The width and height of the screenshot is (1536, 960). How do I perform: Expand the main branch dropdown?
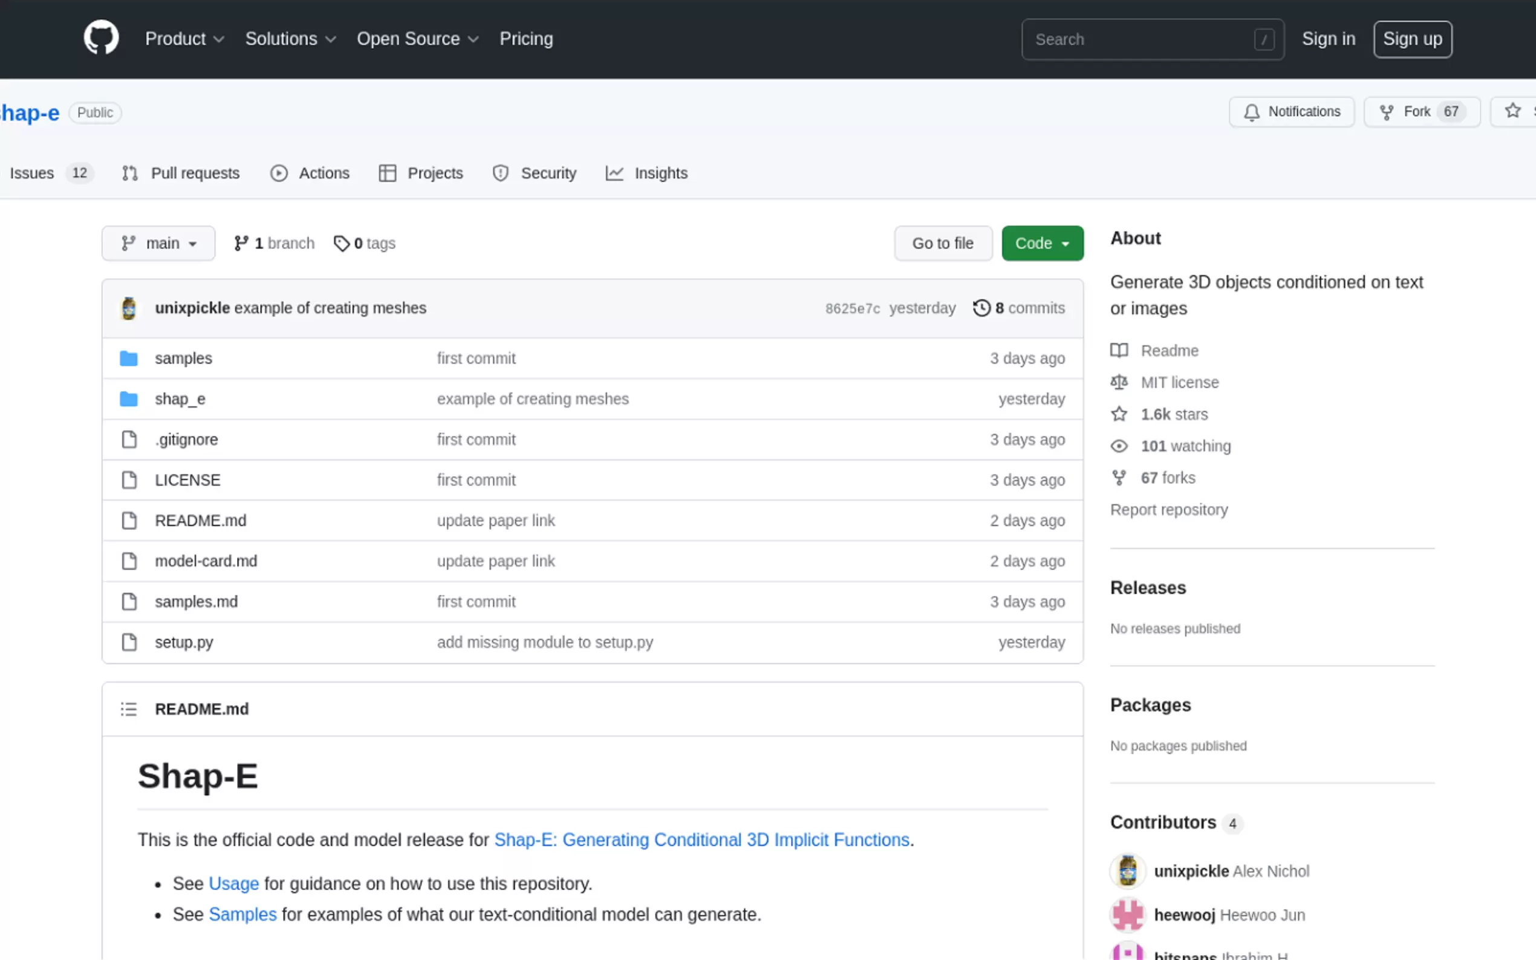(159, 243)
